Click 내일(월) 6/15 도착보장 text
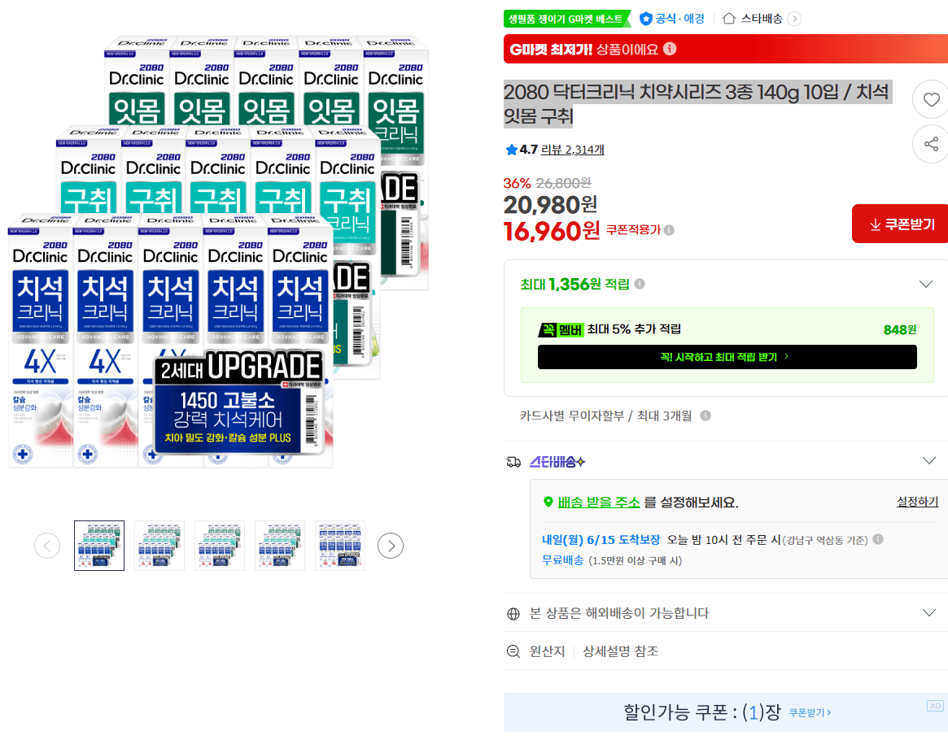Viewport: 948px width, 740px height. click(601, 539)
